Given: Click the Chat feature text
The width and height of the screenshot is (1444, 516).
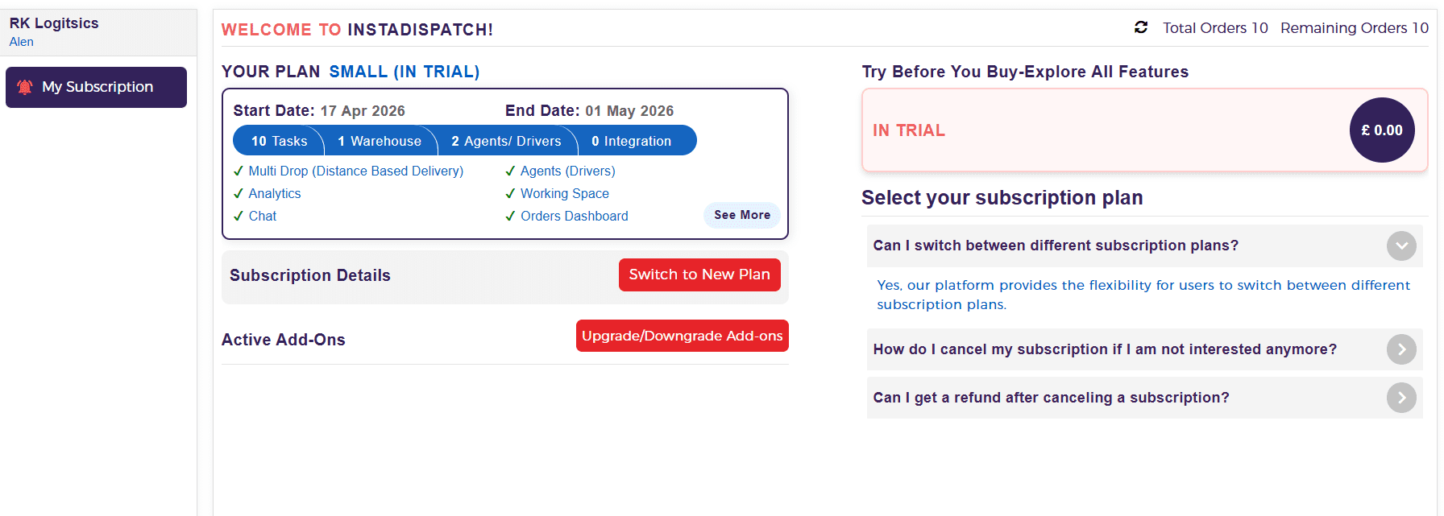Looking at the screenshot, I should [263, 216].
